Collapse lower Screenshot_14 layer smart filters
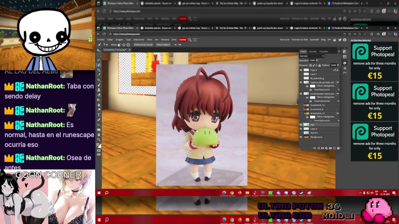Image resolution: width=399 pixels, height=224 pixels. 338,113
